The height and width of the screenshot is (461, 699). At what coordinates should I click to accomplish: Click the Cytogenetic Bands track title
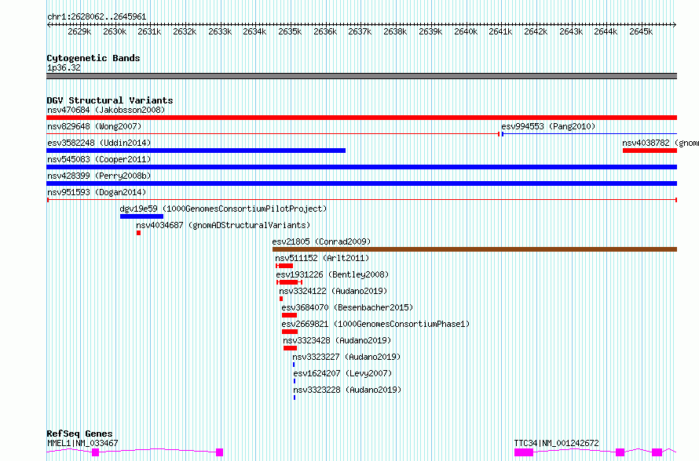93,58
